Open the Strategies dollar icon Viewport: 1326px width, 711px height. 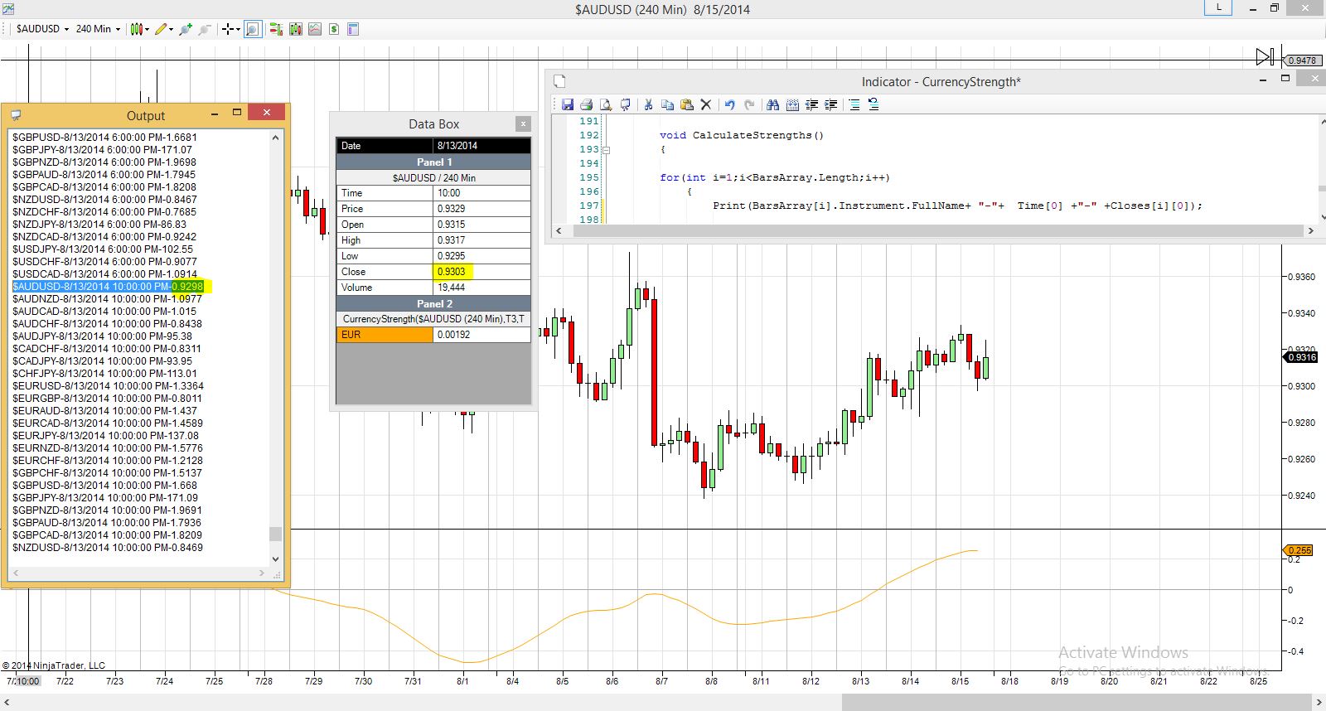click(334, 29)
